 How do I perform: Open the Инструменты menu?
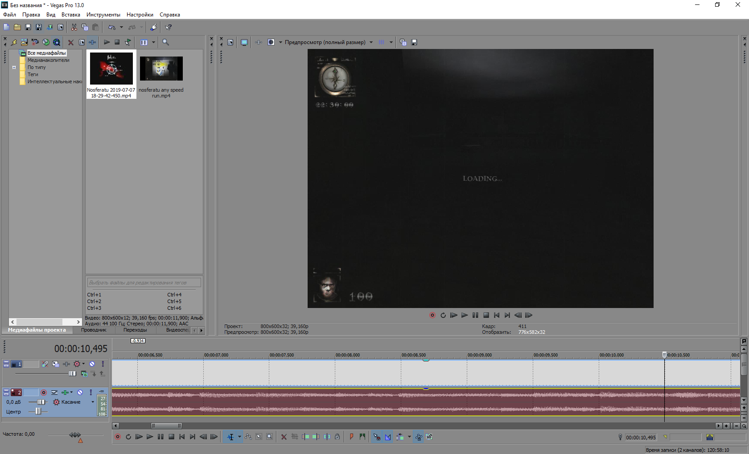(103, 15)
